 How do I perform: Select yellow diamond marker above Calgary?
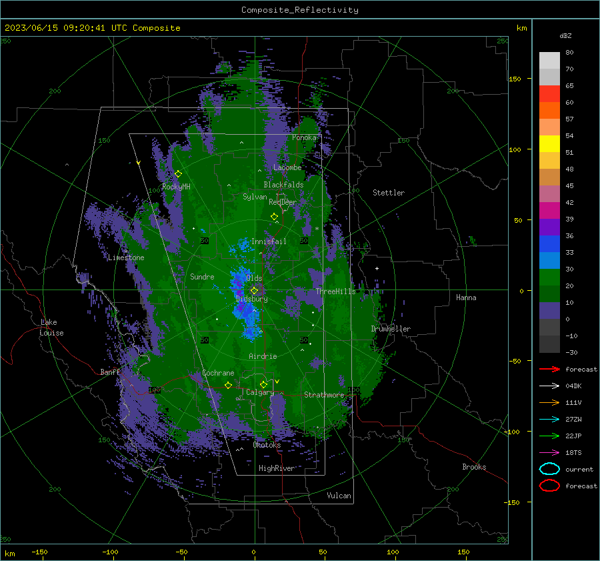(x=263, y=384)
